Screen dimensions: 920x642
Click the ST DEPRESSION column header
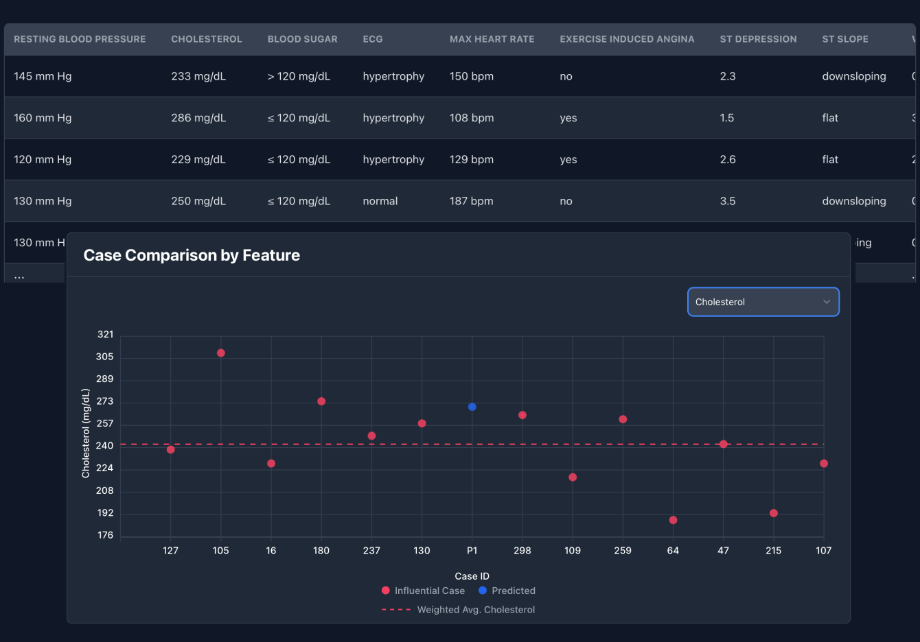(758, 39)
